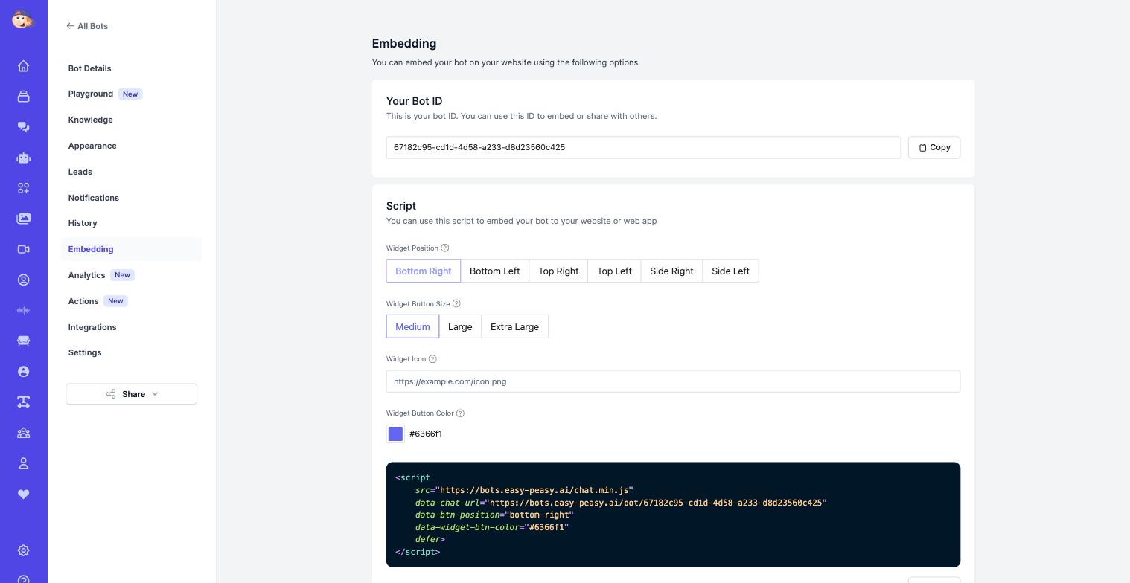Open the apps-plus grid icon in sidebar
This screenshot has height=583, width=1130.
[23, 188]
